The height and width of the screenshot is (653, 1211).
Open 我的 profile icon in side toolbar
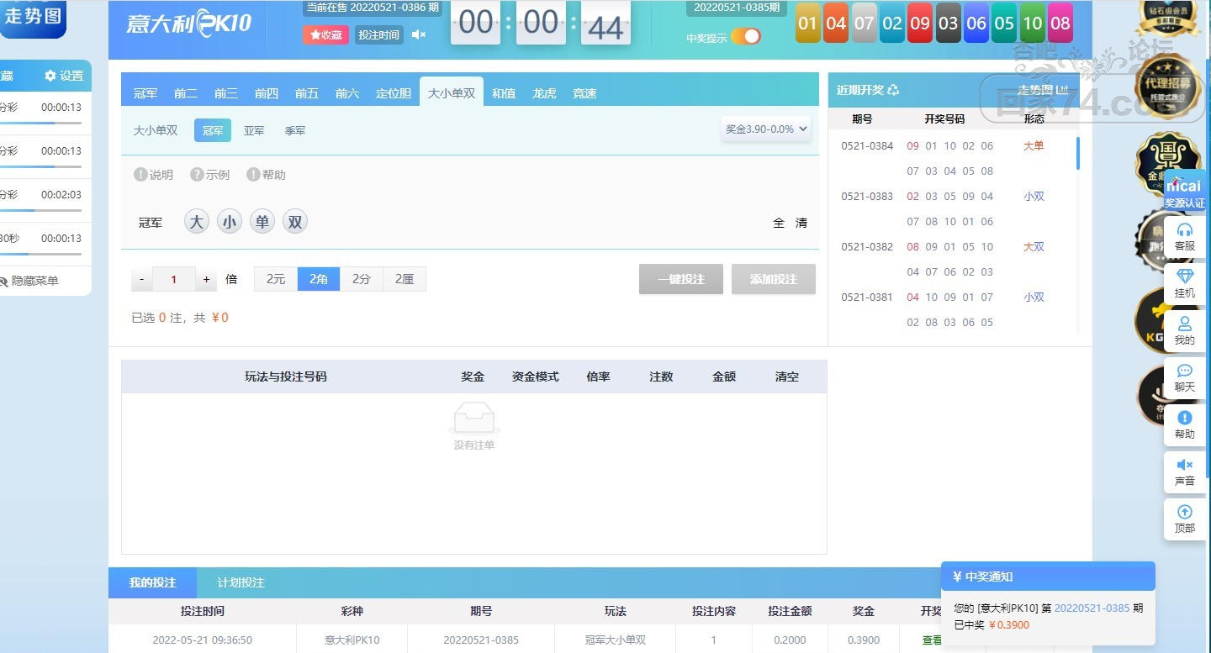[1185, 324]
